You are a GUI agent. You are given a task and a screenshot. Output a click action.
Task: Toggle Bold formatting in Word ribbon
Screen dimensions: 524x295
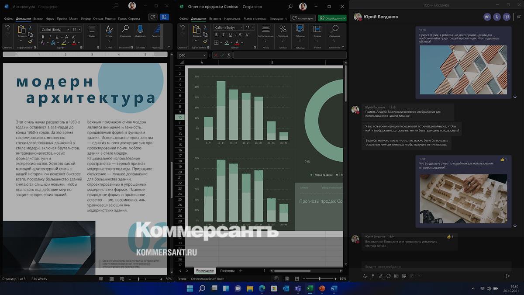[43, 37]
